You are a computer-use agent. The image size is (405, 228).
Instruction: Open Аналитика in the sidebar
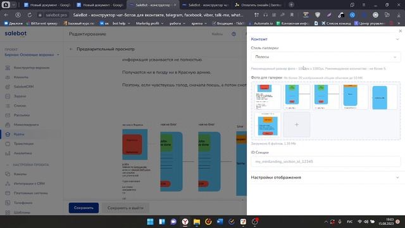coord(23,153)
